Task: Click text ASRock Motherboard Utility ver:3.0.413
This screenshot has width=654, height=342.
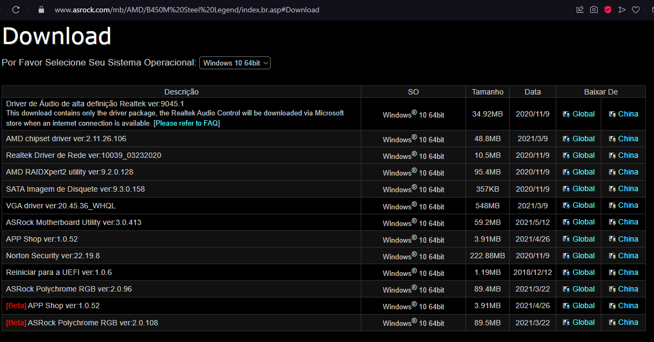Action: [x=74, y=222]
